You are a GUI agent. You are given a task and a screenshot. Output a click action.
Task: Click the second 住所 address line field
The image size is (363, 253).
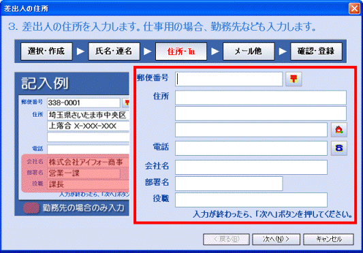261,114
